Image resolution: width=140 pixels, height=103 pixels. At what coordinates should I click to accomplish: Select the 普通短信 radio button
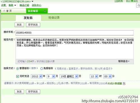pyautogui.click(x=17, y=69)
